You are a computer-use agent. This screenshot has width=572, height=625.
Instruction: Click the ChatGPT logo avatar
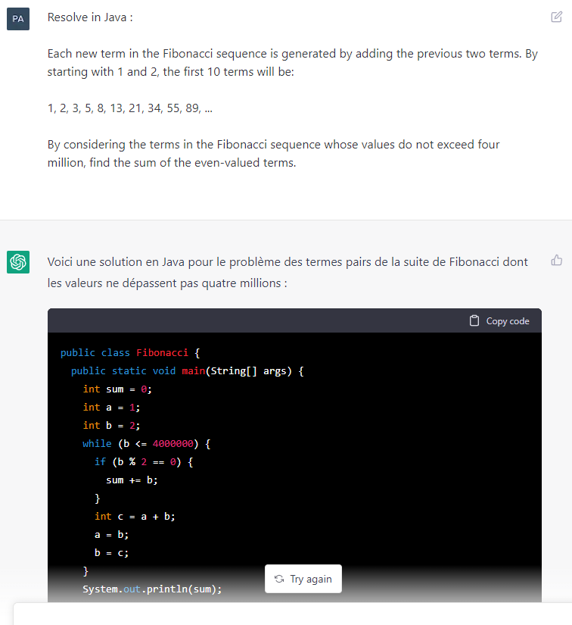tap(18, 262)
